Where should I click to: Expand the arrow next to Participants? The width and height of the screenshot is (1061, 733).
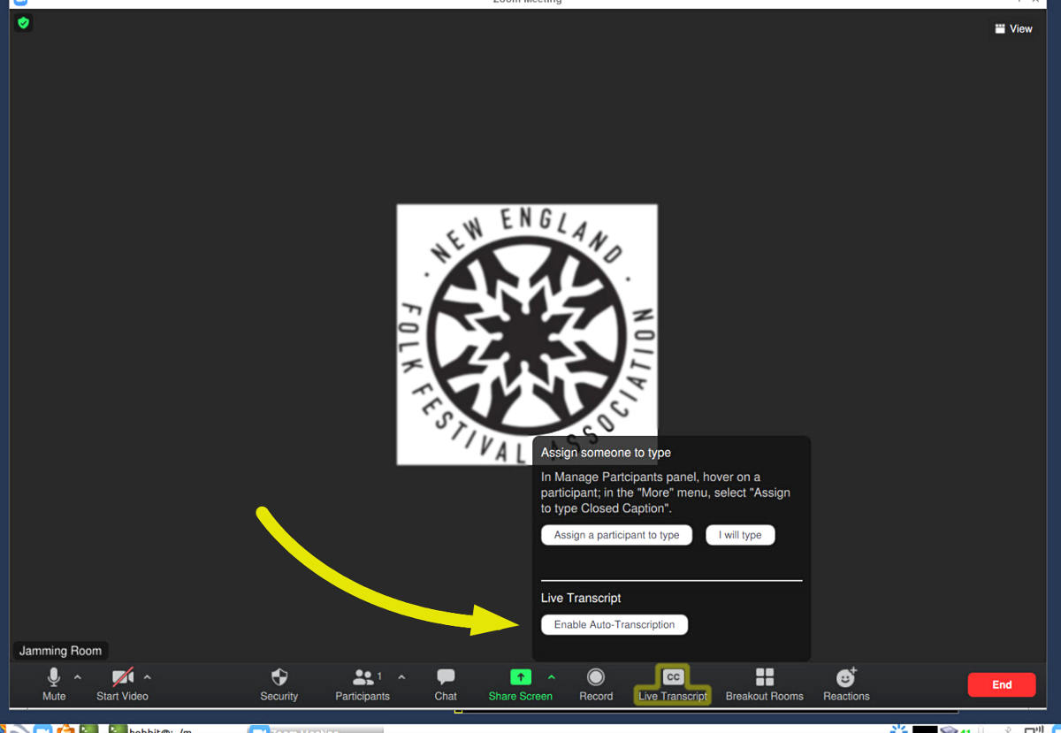point(401,677)
